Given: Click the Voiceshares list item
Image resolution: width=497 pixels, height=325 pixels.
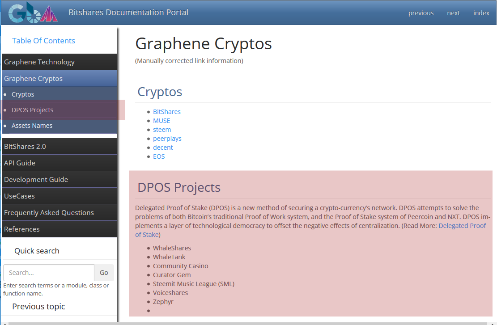Looking at the screenshot, I should click(170, 293).
